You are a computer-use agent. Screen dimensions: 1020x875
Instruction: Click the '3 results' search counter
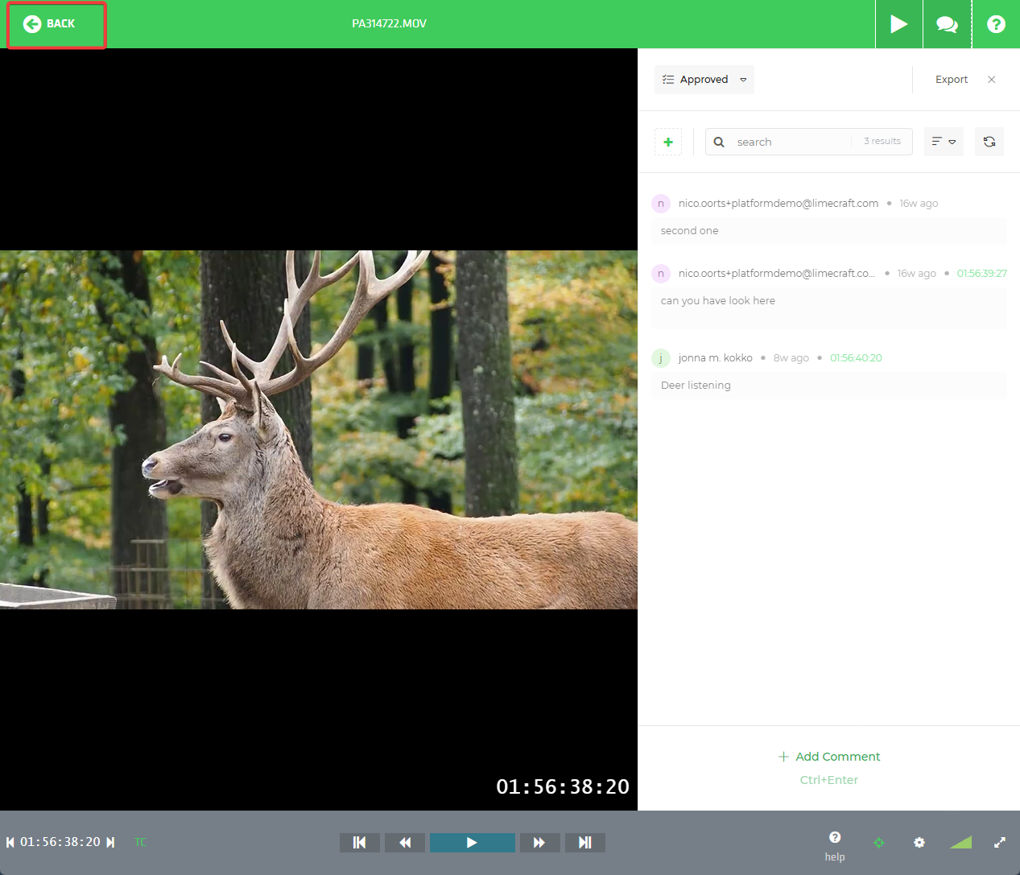882,142
